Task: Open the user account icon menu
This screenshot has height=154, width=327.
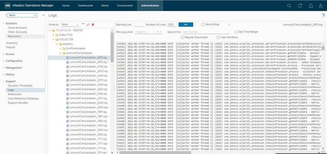Action: [321, 6]
